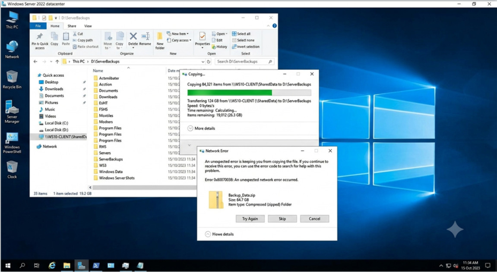
Task: Click Select all in the ribbon
Action: pyautogui.click(x=241, y=34)
